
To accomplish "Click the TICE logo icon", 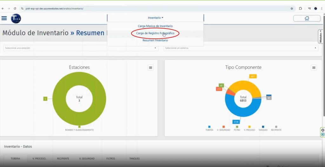I will pos(16,19).
